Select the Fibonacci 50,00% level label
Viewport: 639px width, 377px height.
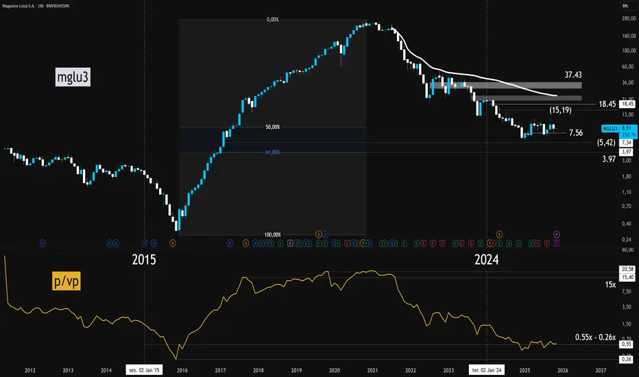(x=273, y=127)
